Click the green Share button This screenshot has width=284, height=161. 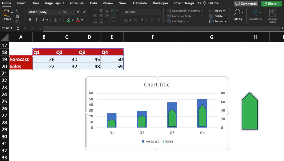click(271, 4)
